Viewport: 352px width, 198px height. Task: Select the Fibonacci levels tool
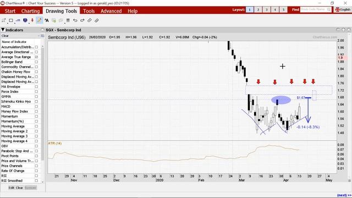pyautogui.click(x=18, y=20)
